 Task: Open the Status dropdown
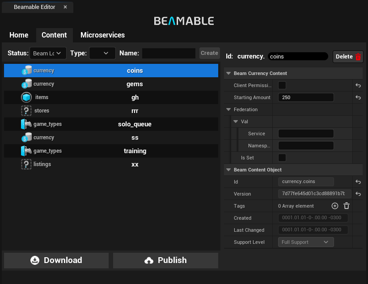[x=48, y=53]
